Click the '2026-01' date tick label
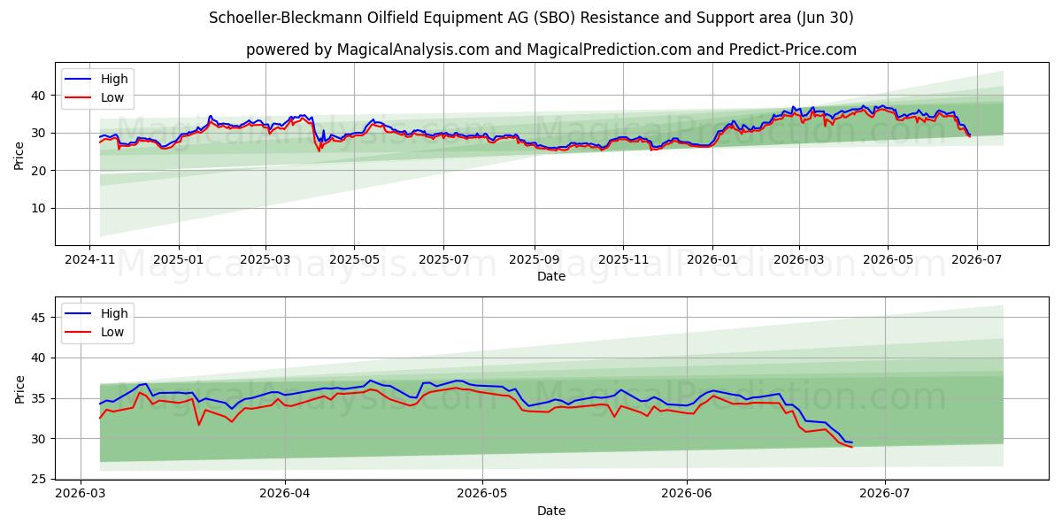The width and height of the screenshot is (1062, 531). [x=712, y=260]
